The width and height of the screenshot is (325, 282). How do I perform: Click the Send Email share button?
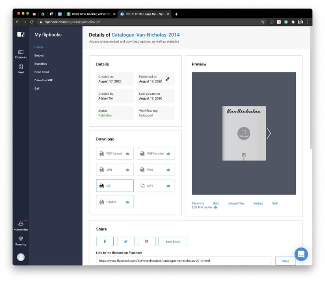[x=173, y=241]
